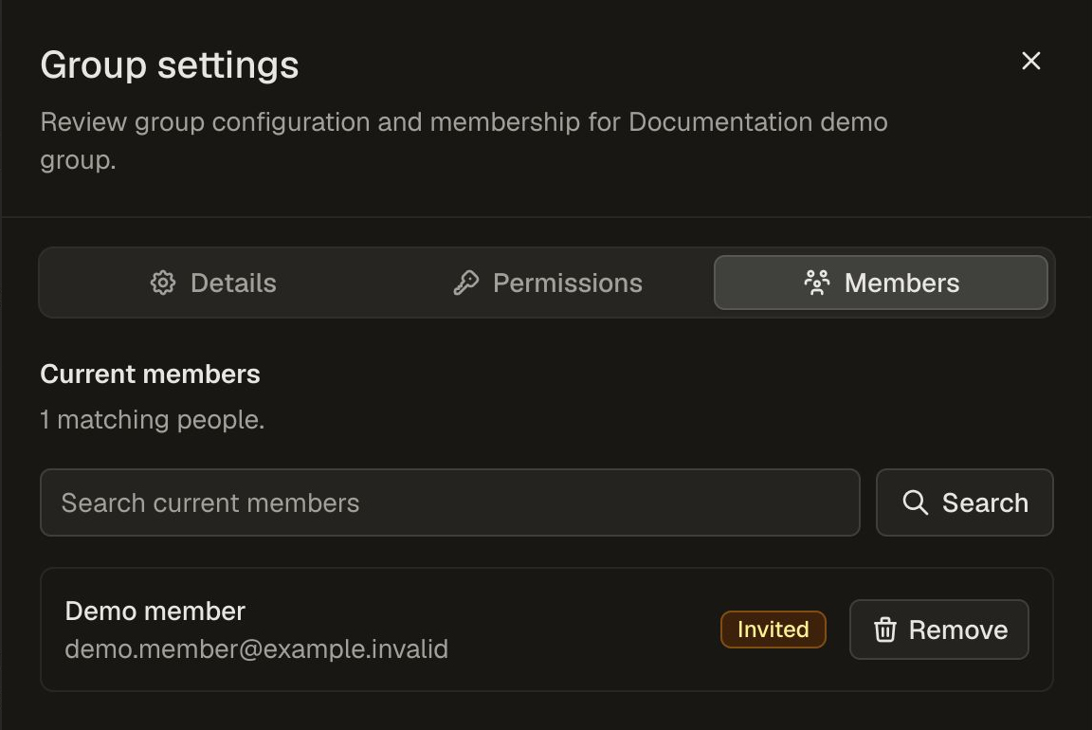Click the demo.member@example.invalid email
1092x730 pixels.
(x=256, y=649)
